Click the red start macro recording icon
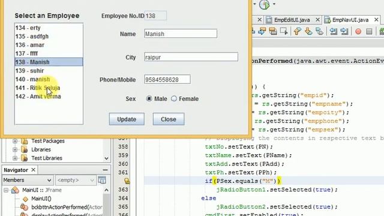 click(x=358, y=31)
